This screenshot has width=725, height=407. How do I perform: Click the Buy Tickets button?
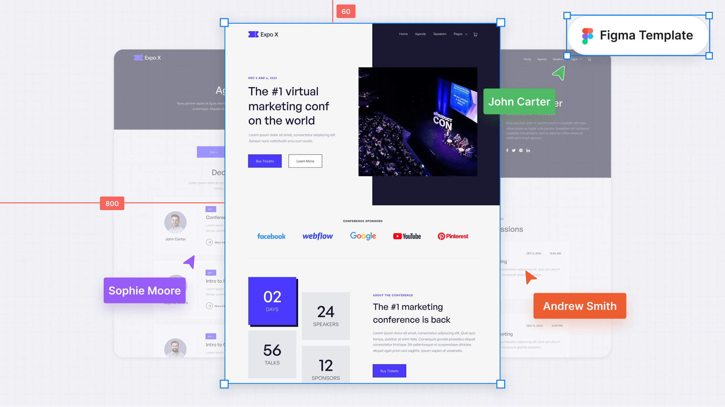tap(265, 161)
